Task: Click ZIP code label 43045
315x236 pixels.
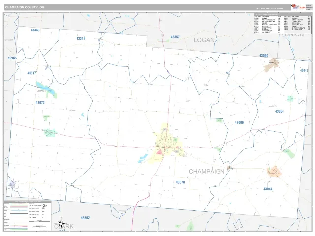Action: (304, 70)
